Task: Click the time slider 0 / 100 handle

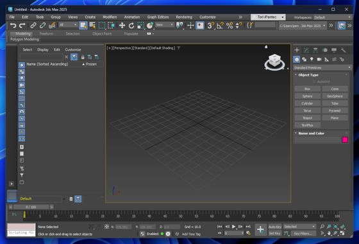Action: pos(31,207)
